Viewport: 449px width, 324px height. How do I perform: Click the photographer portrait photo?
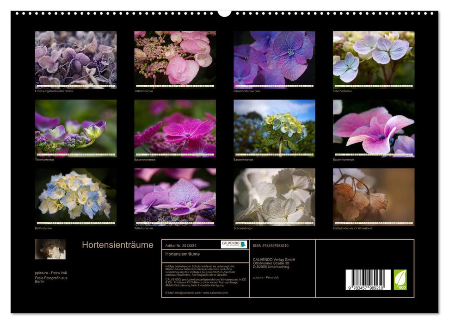[50, 249]
